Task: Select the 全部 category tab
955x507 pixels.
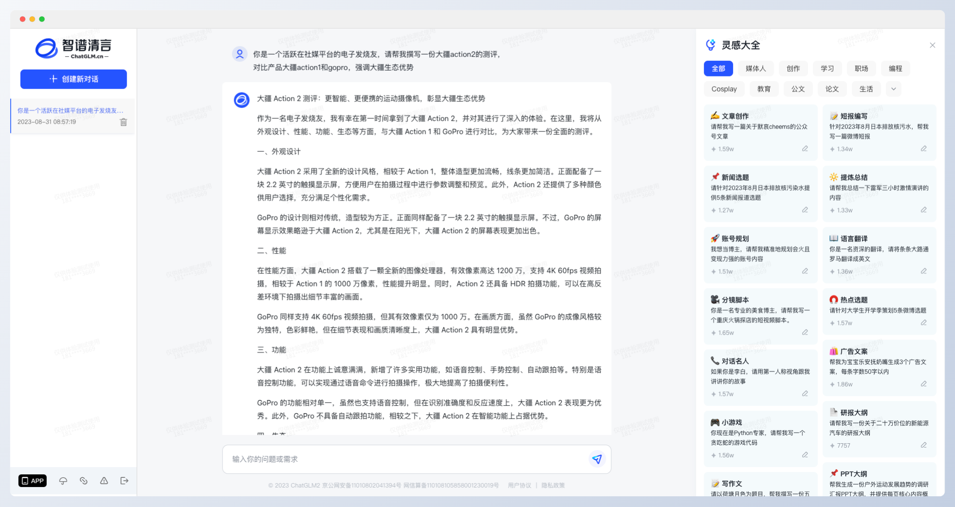Action: (x=718, y=69)
